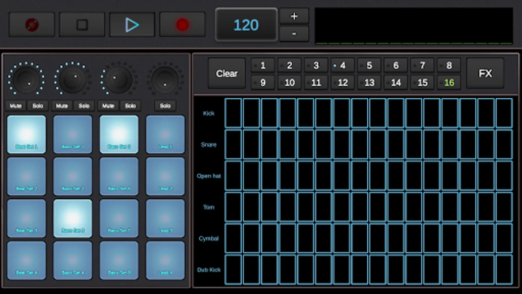Tap the Bass Set 1 pad
Image resolution: width=522 pixels, height=294 pixels.
73,134
